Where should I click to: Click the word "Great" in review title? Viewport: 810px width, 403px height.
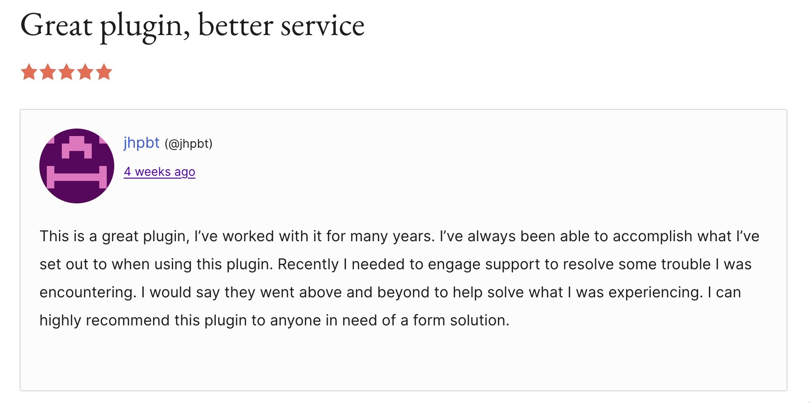56,26
